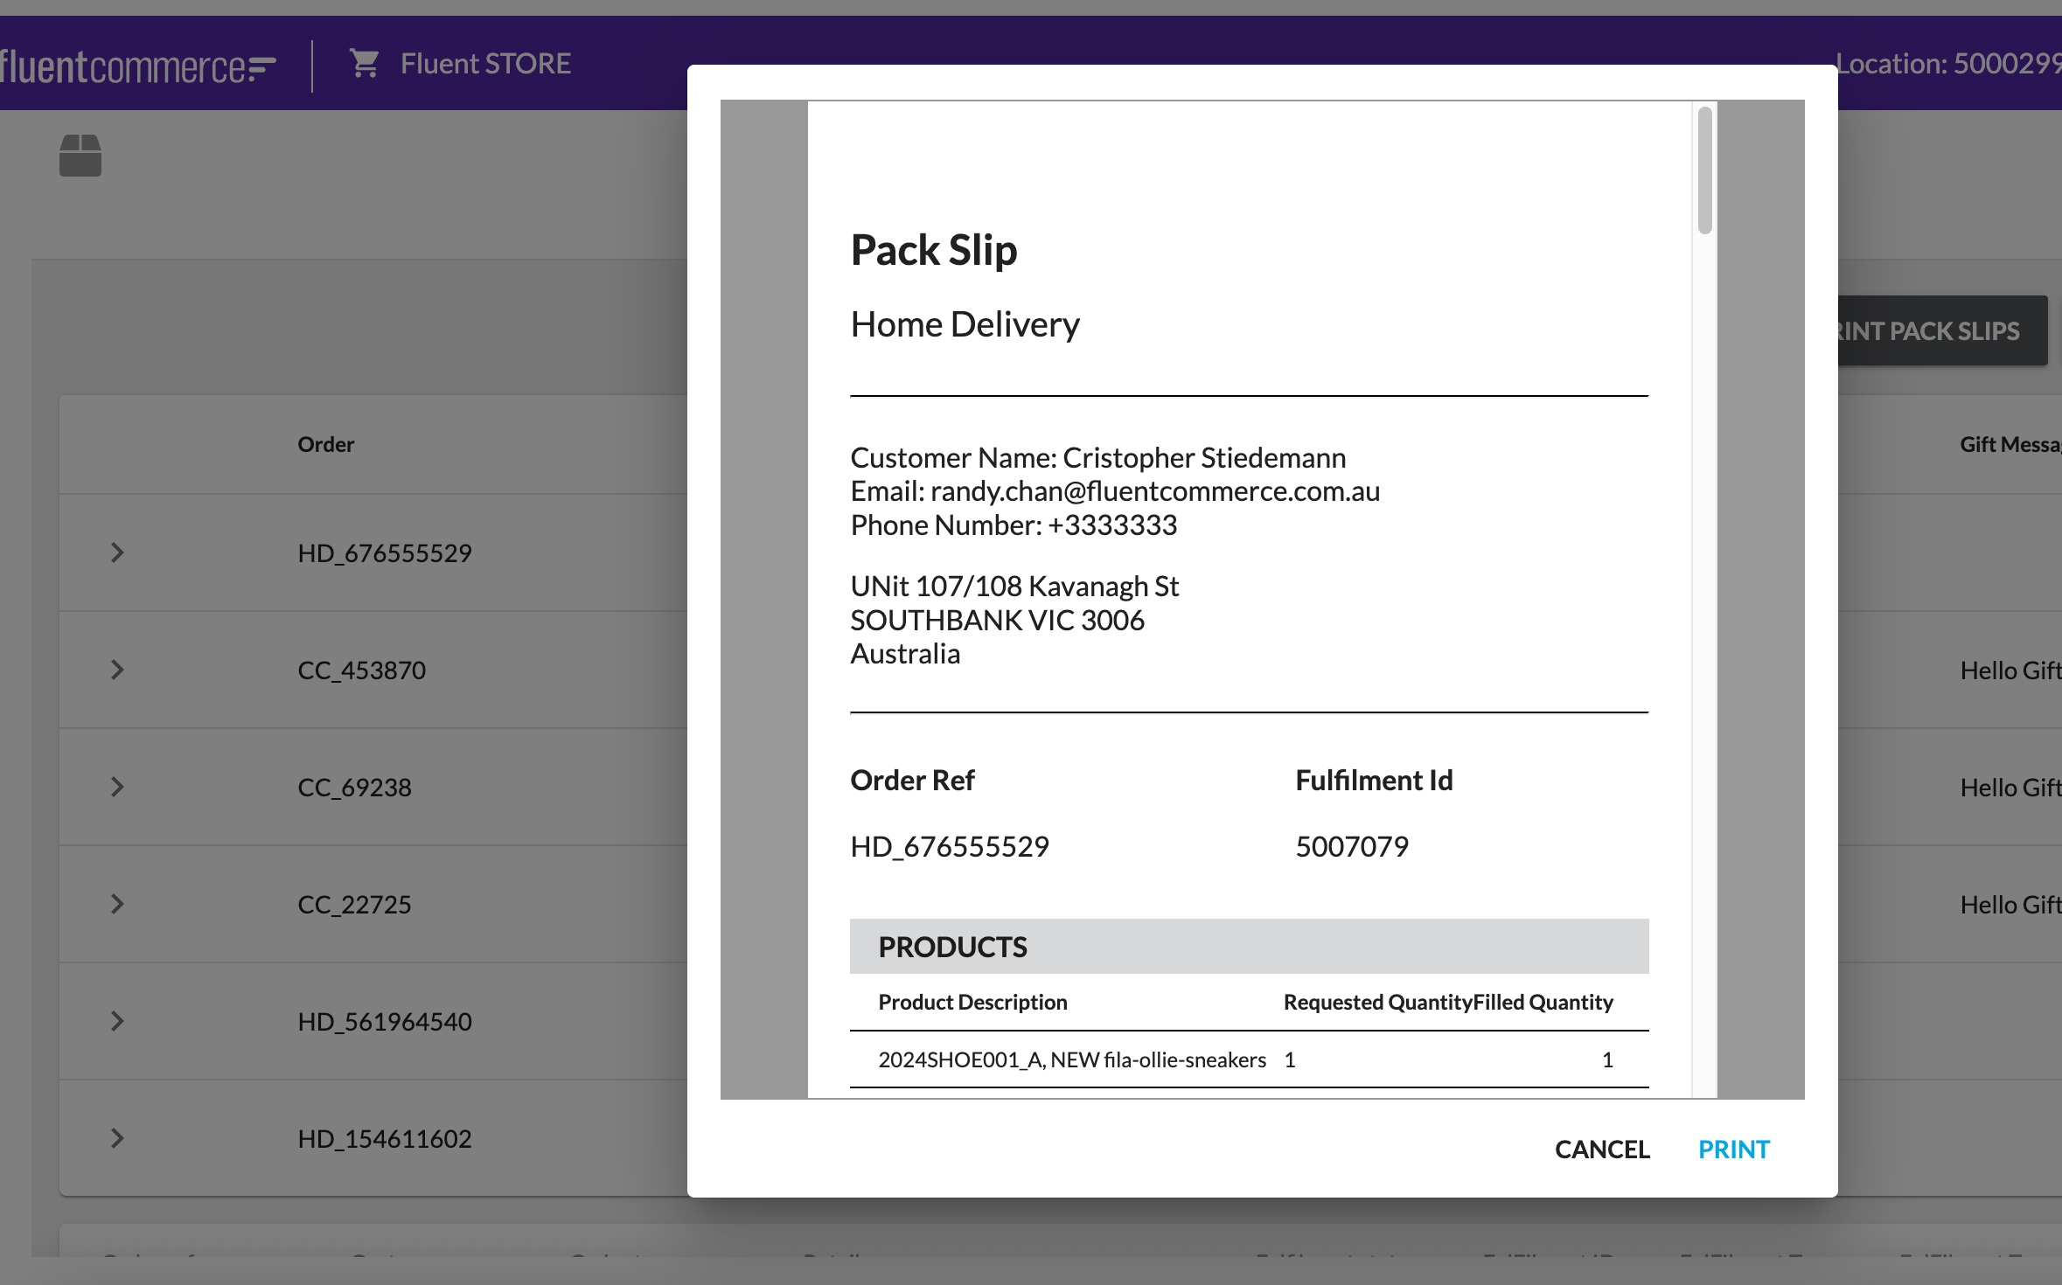Click the pack slip preview scrollbar
2062x1285 pixels.
[1704, 171]
